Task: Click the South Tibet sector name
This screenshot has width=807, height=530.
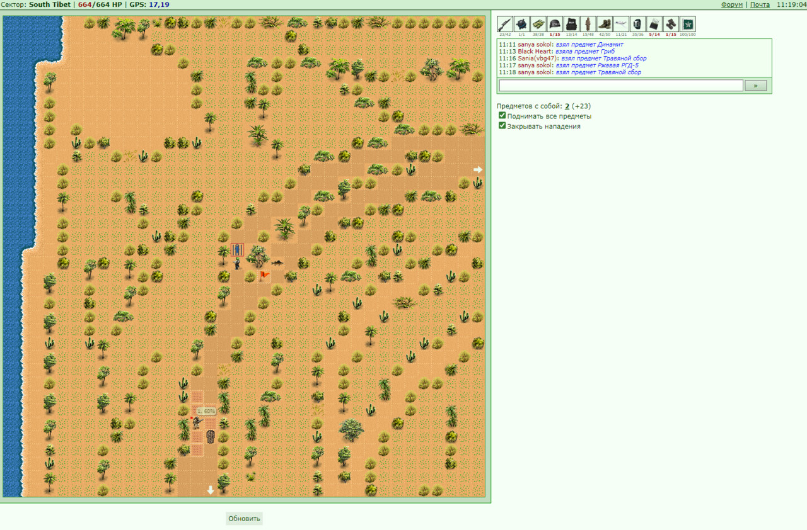Action: (x=50, y=4)
